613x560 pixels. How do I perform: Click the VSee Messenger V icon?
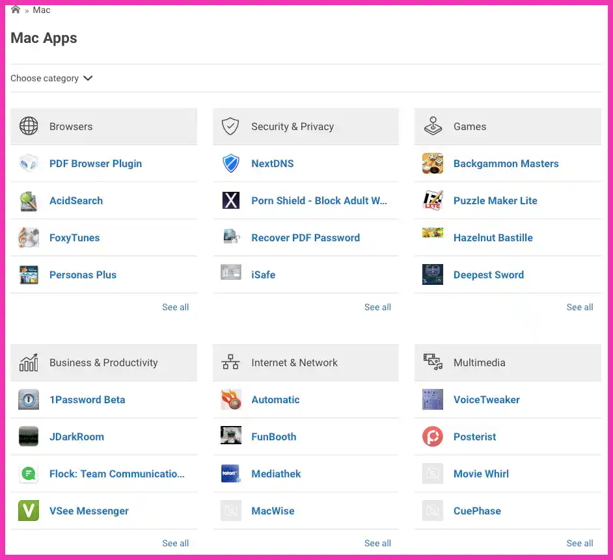click(29, 511)
